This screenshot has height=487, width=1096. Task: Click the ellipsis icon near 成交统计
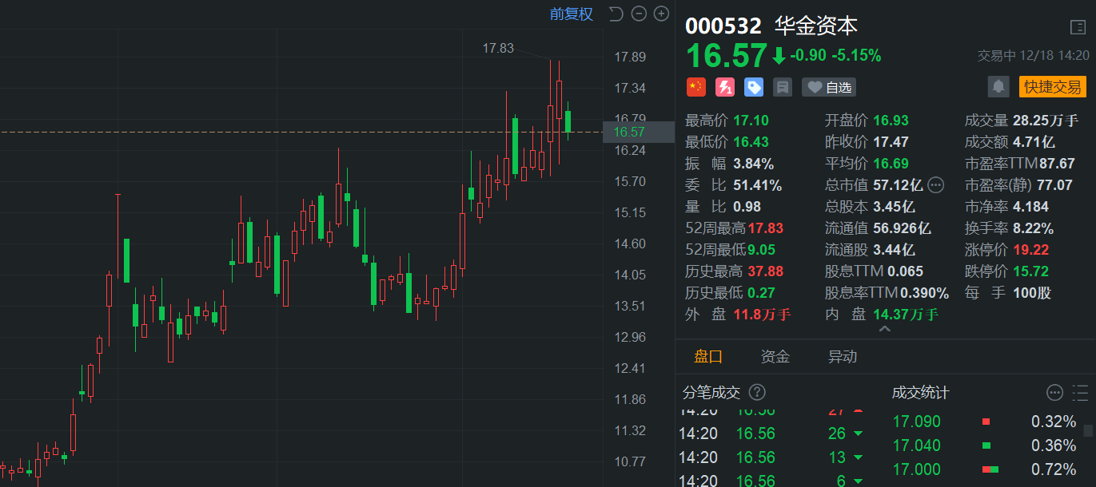[x=1054, y=392]
